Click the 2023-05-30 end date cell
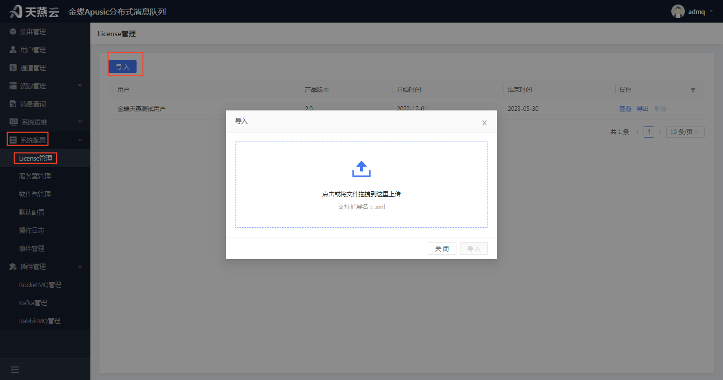Image resolution: width=723 pixels, height=380 pixels. click(523, 109)
